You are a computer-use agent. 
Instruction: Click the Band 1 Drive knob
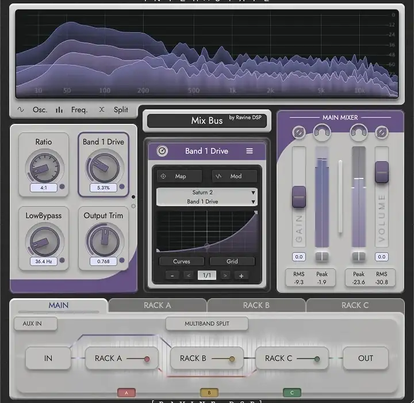coord(104,168)
